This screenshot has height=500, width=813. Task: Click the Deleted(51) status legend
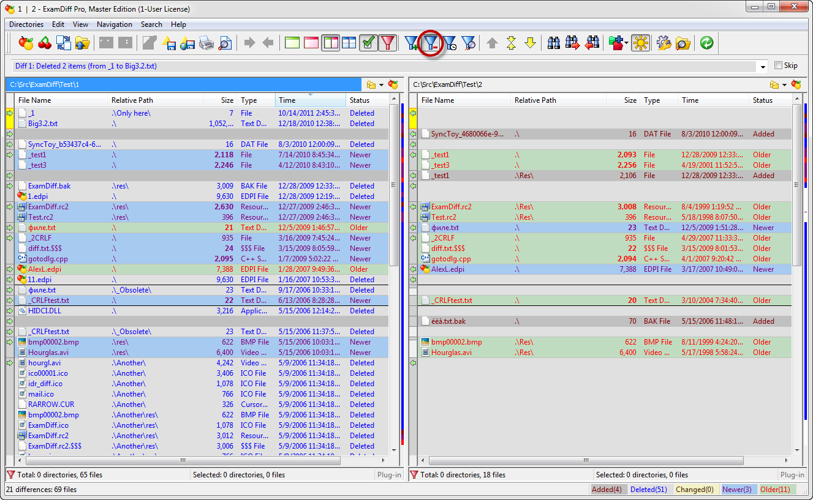point(649,490)
